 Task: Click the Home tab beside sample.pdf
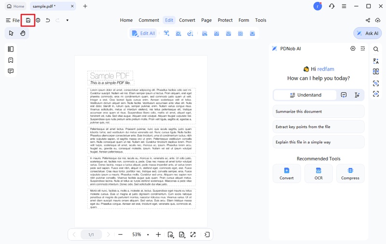(15, 6)
